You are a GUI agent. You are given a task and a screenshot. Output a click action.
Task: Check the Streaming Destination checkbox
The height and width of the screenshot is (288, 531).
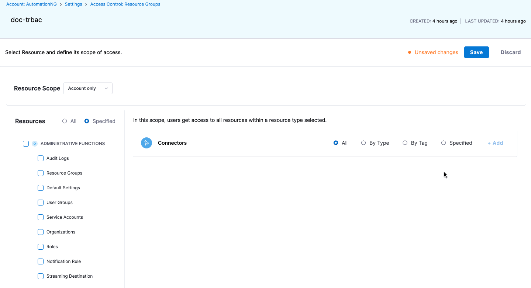[x=41, y=276]
